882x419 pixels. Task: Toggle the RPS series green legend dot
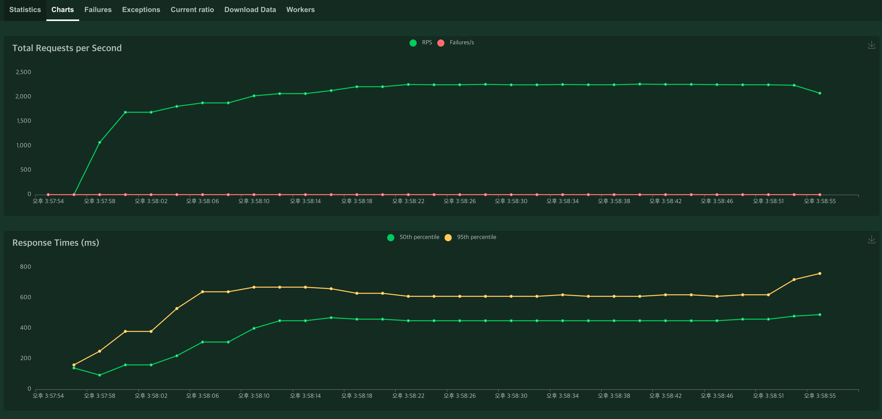pyautogui.click(x=413, y=43)
